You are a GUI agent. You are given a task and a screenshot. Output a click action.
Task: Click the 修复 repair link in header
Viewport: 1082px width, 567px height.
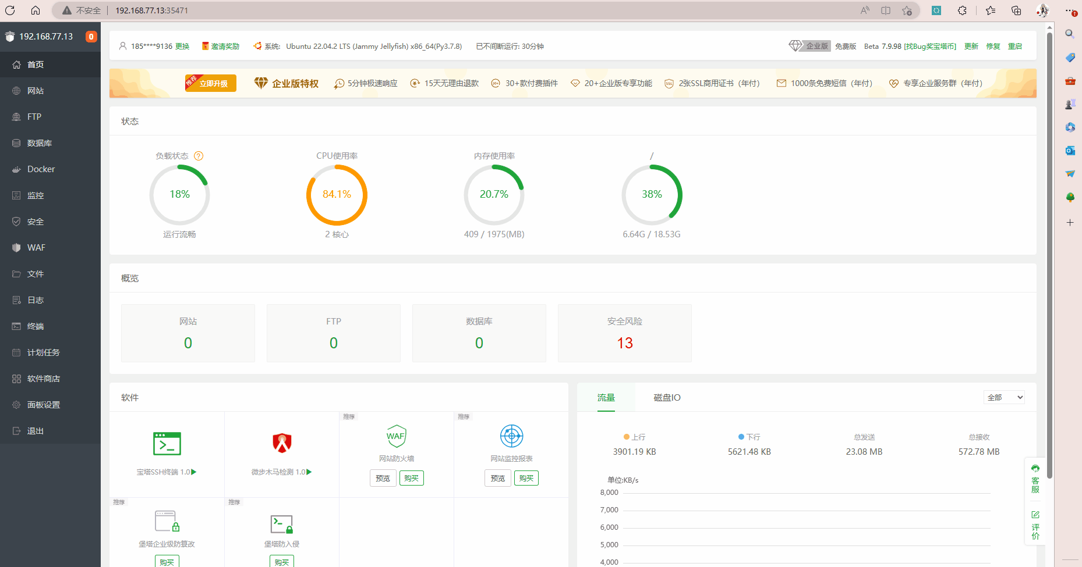993,47
